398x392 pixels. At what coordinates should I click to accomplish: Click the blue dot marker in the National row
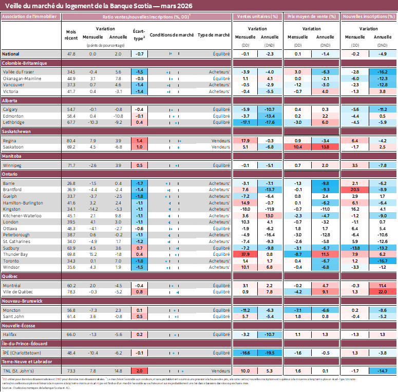tap(170, 53)
